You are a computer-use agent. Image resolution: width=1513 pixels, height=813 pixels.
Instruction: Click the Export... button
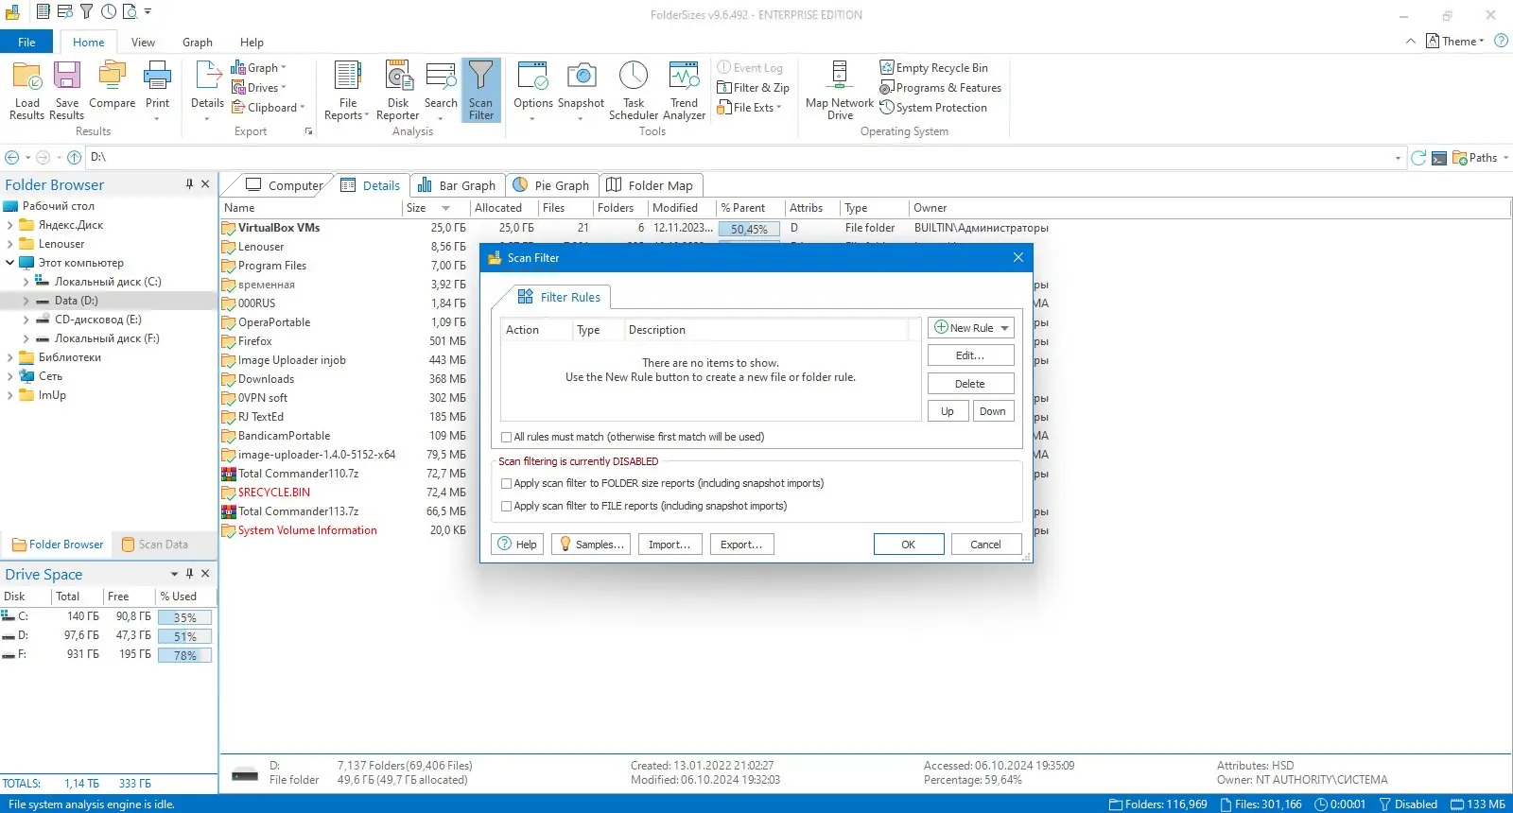click(x=741, y=545)
